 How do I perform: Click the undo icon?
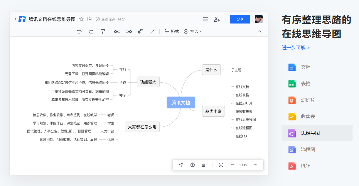pos(79,31)
